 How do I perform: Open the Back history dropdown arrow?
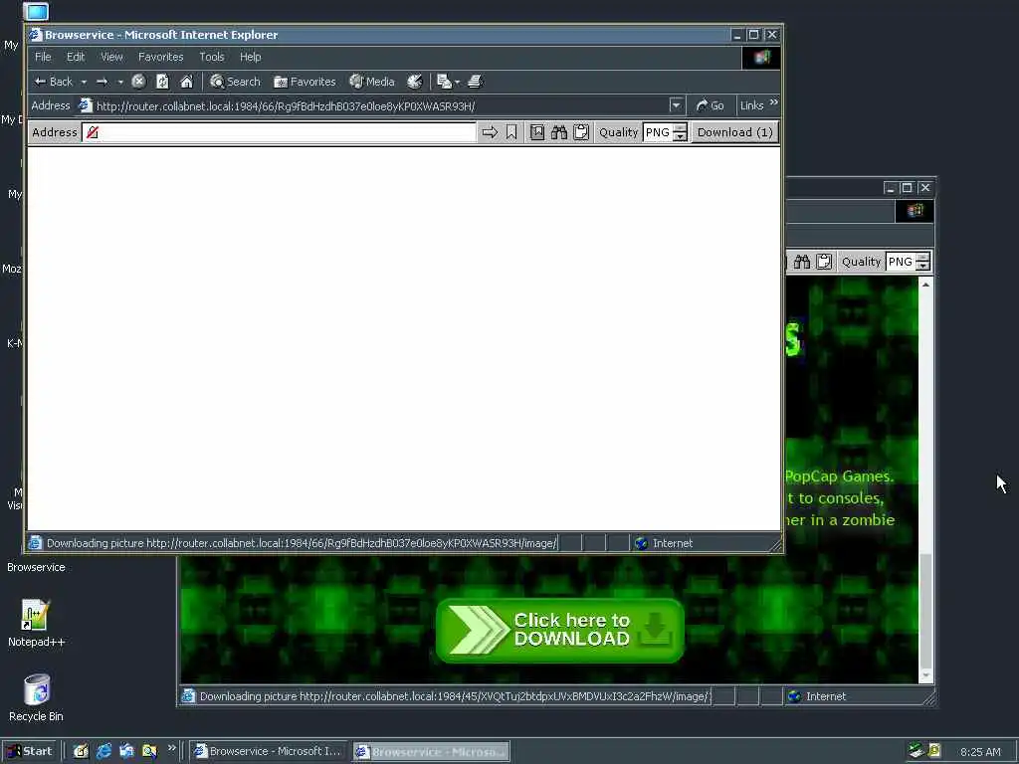tap(84, 82)
